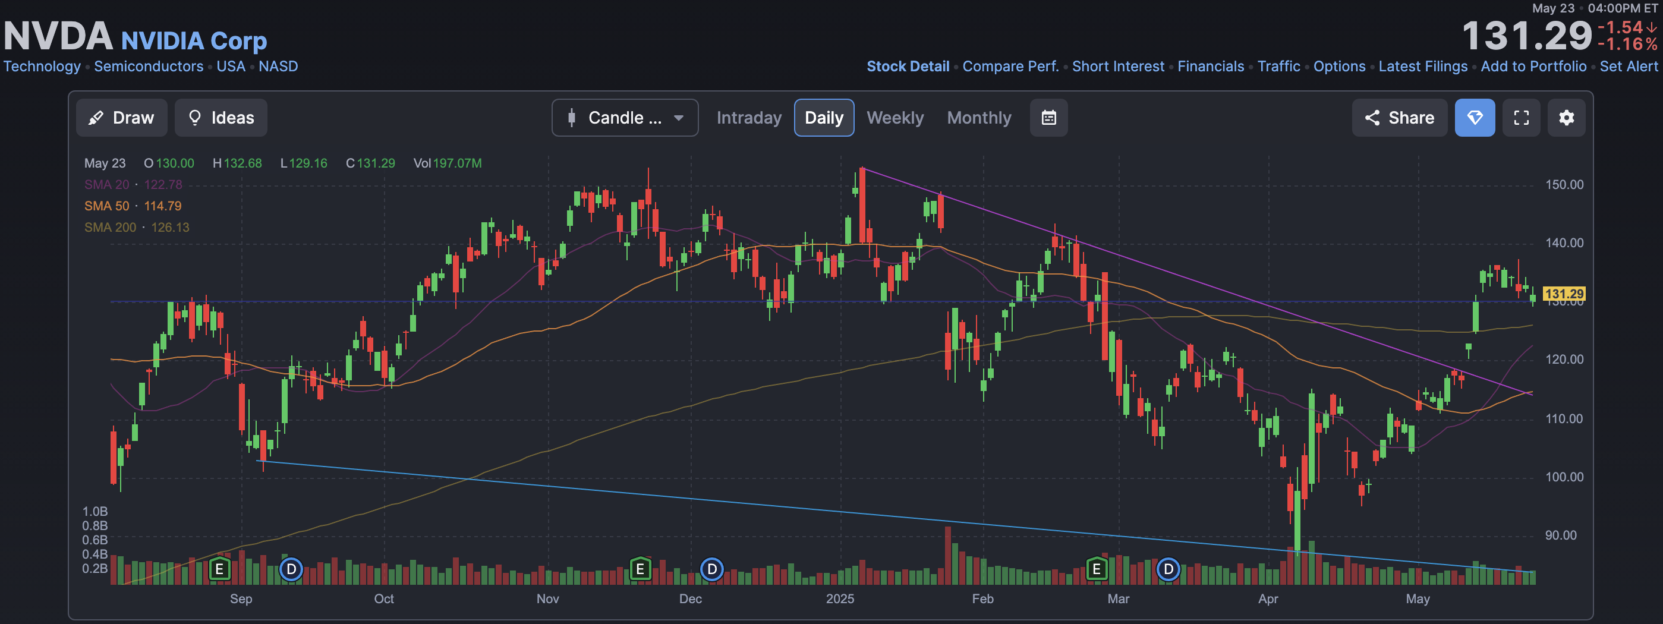Open Financials page
1663x624 pixels.
[x=1211, y=67]
